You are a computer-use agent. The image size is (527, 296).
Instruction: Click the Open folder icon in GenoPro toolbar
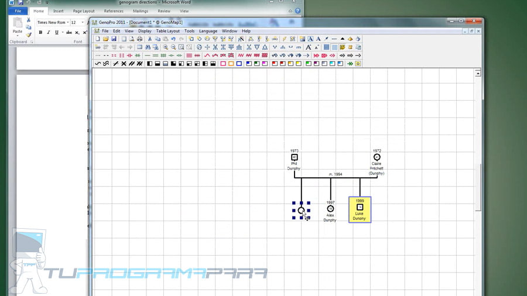[105, 39]
